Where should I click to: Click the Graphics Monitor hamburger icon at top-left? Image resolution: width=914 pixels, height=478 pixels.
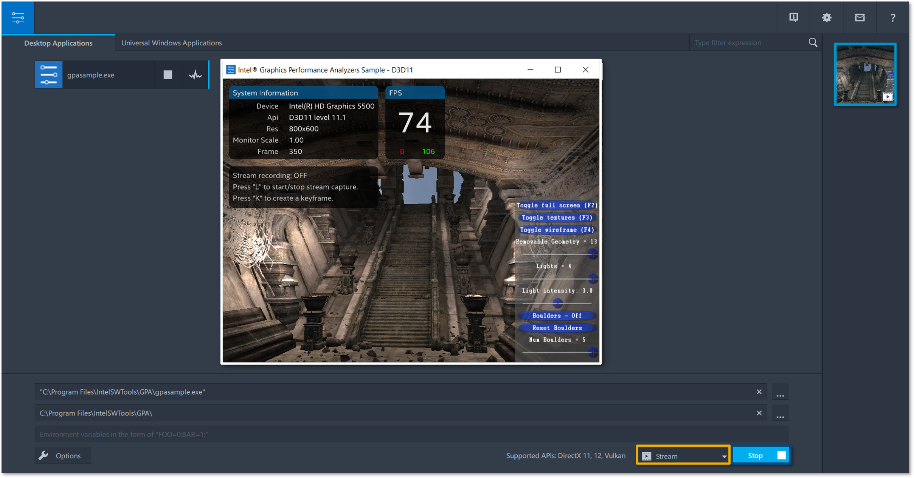(x=17, y=17)
